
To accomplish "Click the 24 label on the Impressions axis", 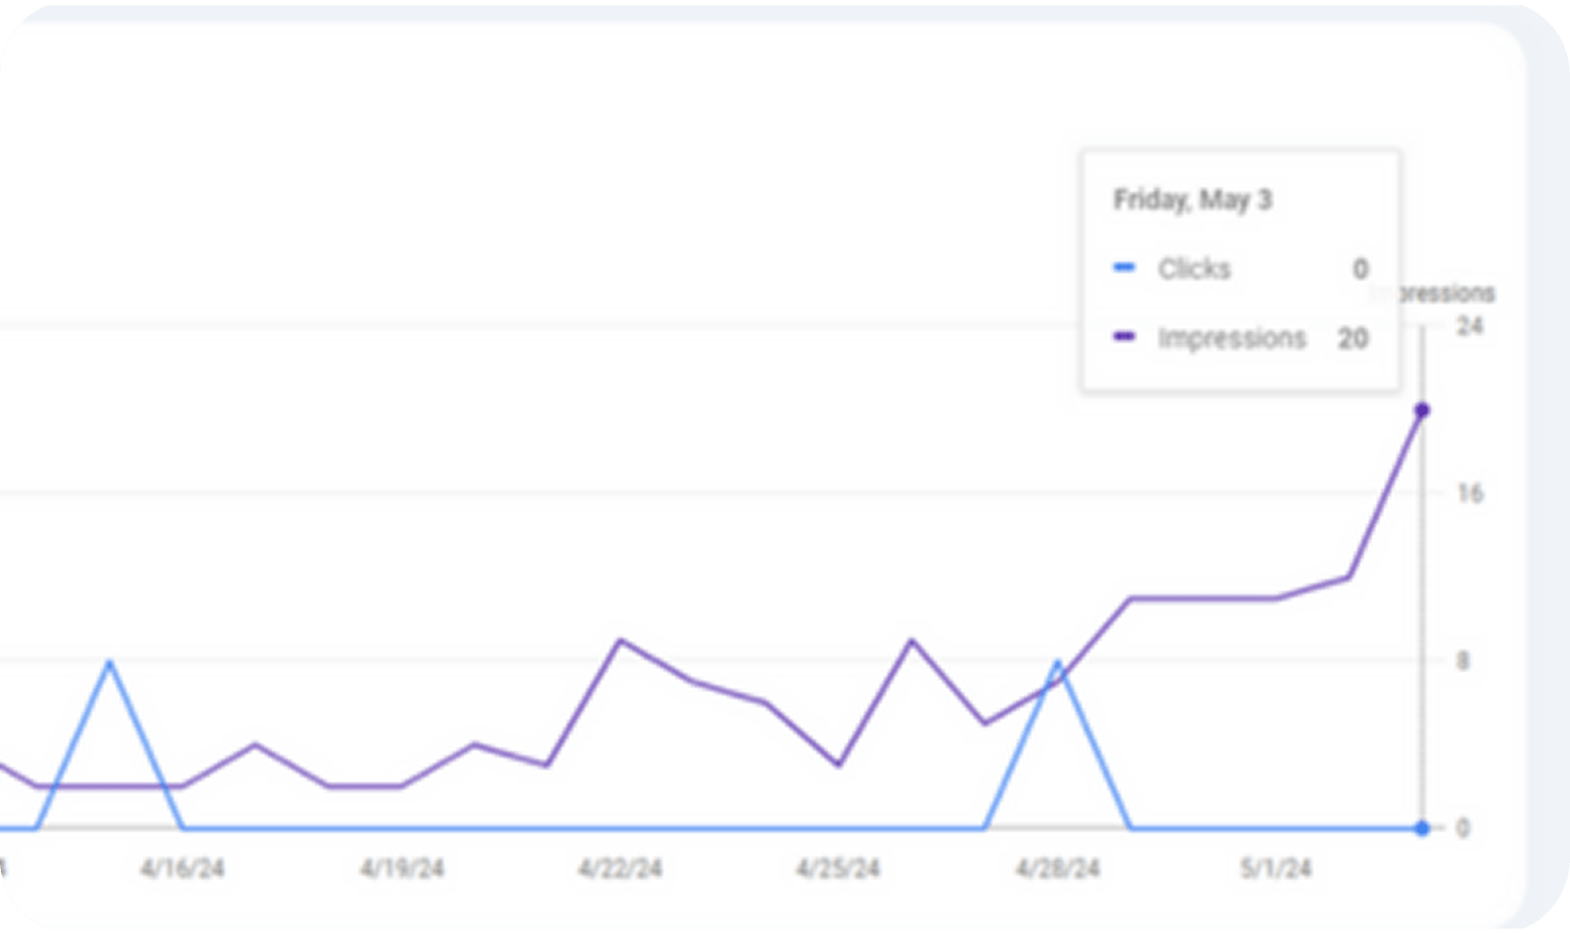I will tap(1470, 326).
